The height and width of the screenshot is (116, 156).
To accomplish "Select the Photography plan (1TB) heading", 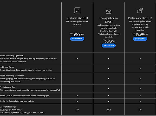I will (140, 18).
